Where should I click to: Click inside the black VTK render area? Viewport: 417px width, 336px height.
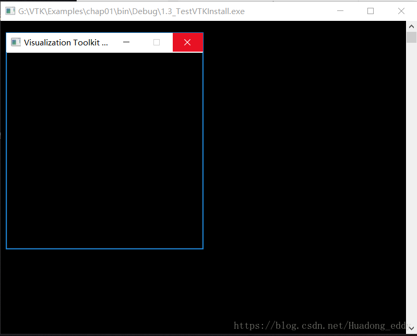coord(104,150)
